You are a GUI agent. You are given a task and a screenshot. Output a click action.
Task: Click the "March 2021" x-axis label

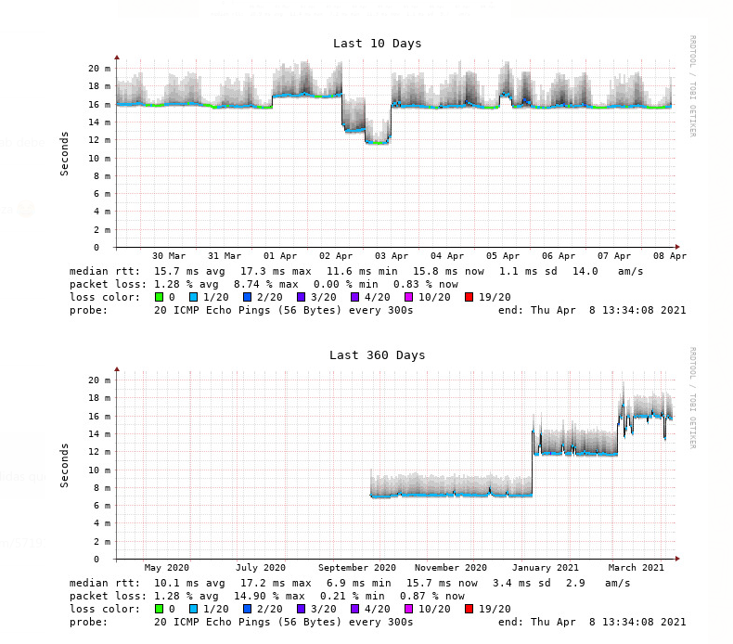(637, 568)
